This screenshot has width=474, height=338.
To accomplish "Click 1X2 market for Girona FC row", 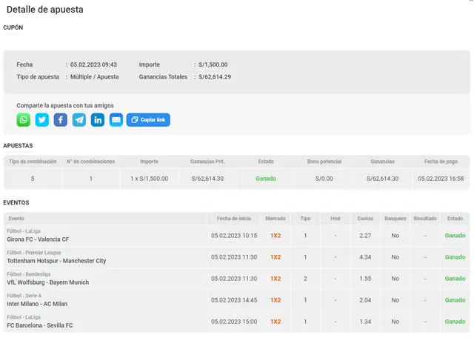I will 276,236.
